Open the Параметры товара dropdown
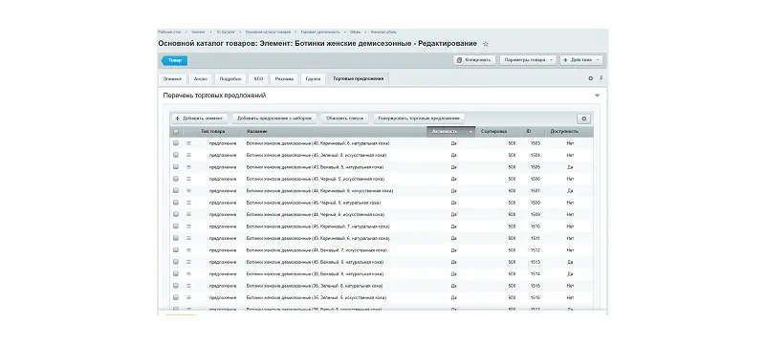This screenshot has width=765, height=344. 528,60
